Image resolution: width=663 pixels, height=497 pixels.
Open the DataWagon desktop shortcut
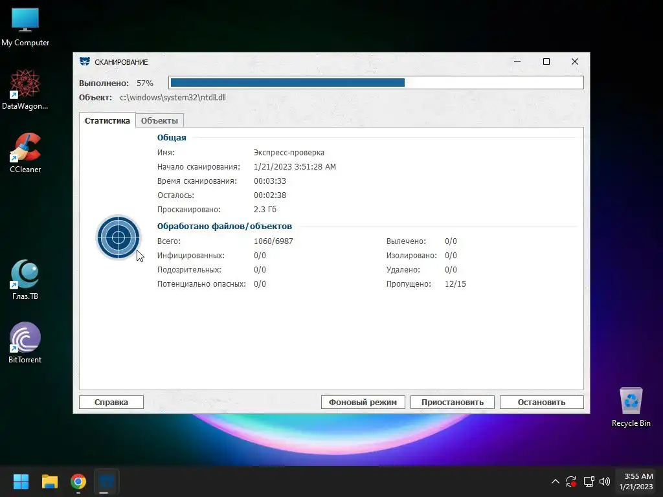(x=25, y=89)
